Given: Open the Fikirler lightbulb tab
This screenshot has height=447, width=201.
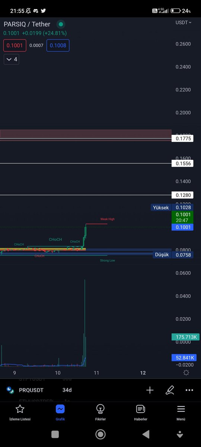Looking at the screenshot, I should point(100,413).
